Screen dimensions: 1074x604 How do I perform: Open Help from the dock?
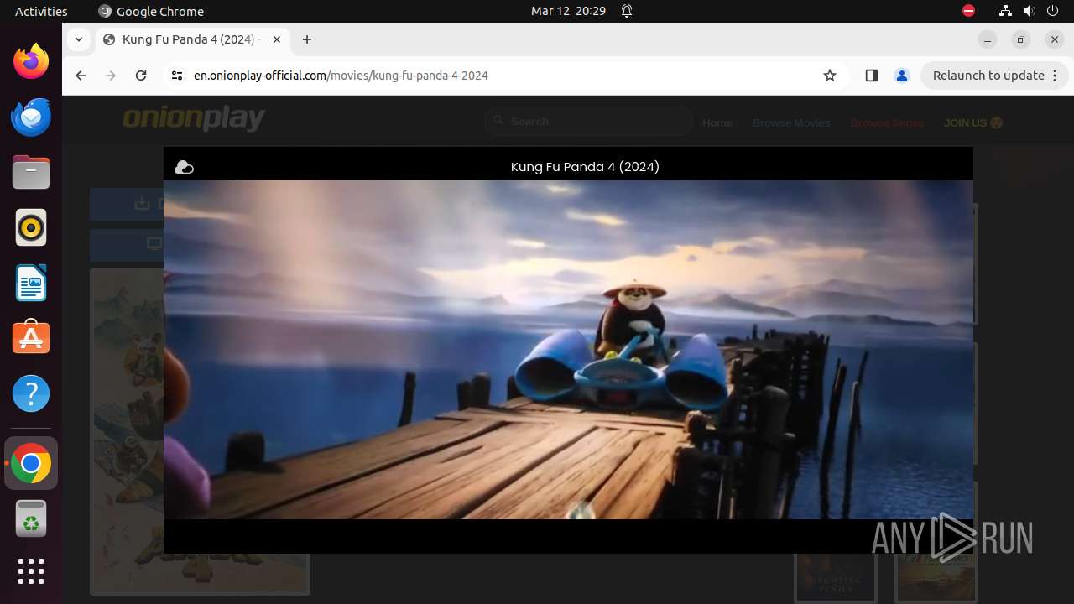tap(31, 393)
